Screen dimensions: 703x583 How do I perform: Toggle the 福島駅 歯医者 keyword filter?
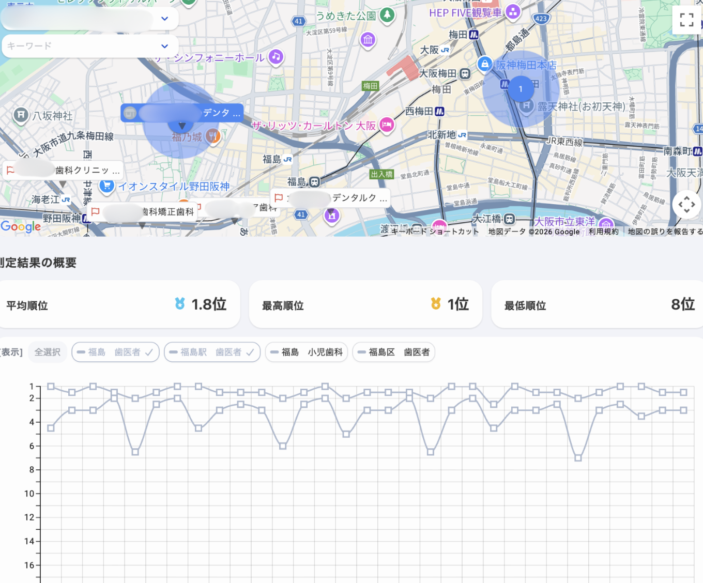pos(212,352)
